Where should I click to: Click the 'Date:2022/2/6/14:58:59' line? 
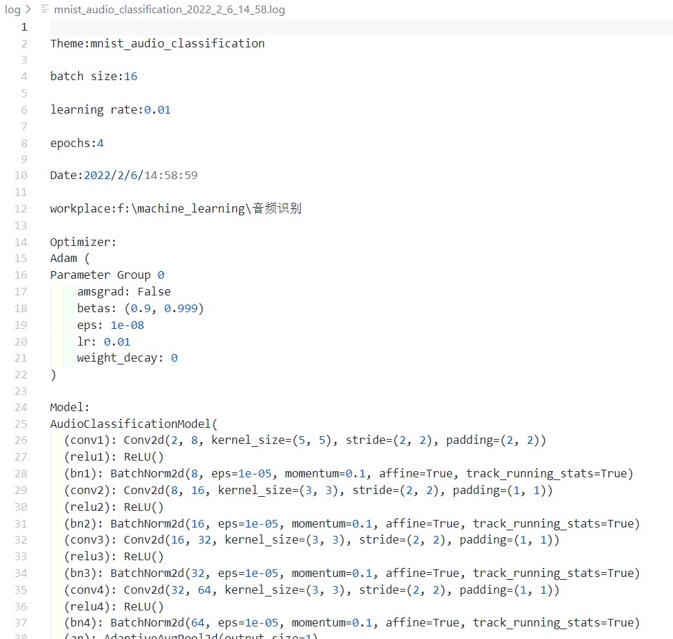tap(123, 176)
